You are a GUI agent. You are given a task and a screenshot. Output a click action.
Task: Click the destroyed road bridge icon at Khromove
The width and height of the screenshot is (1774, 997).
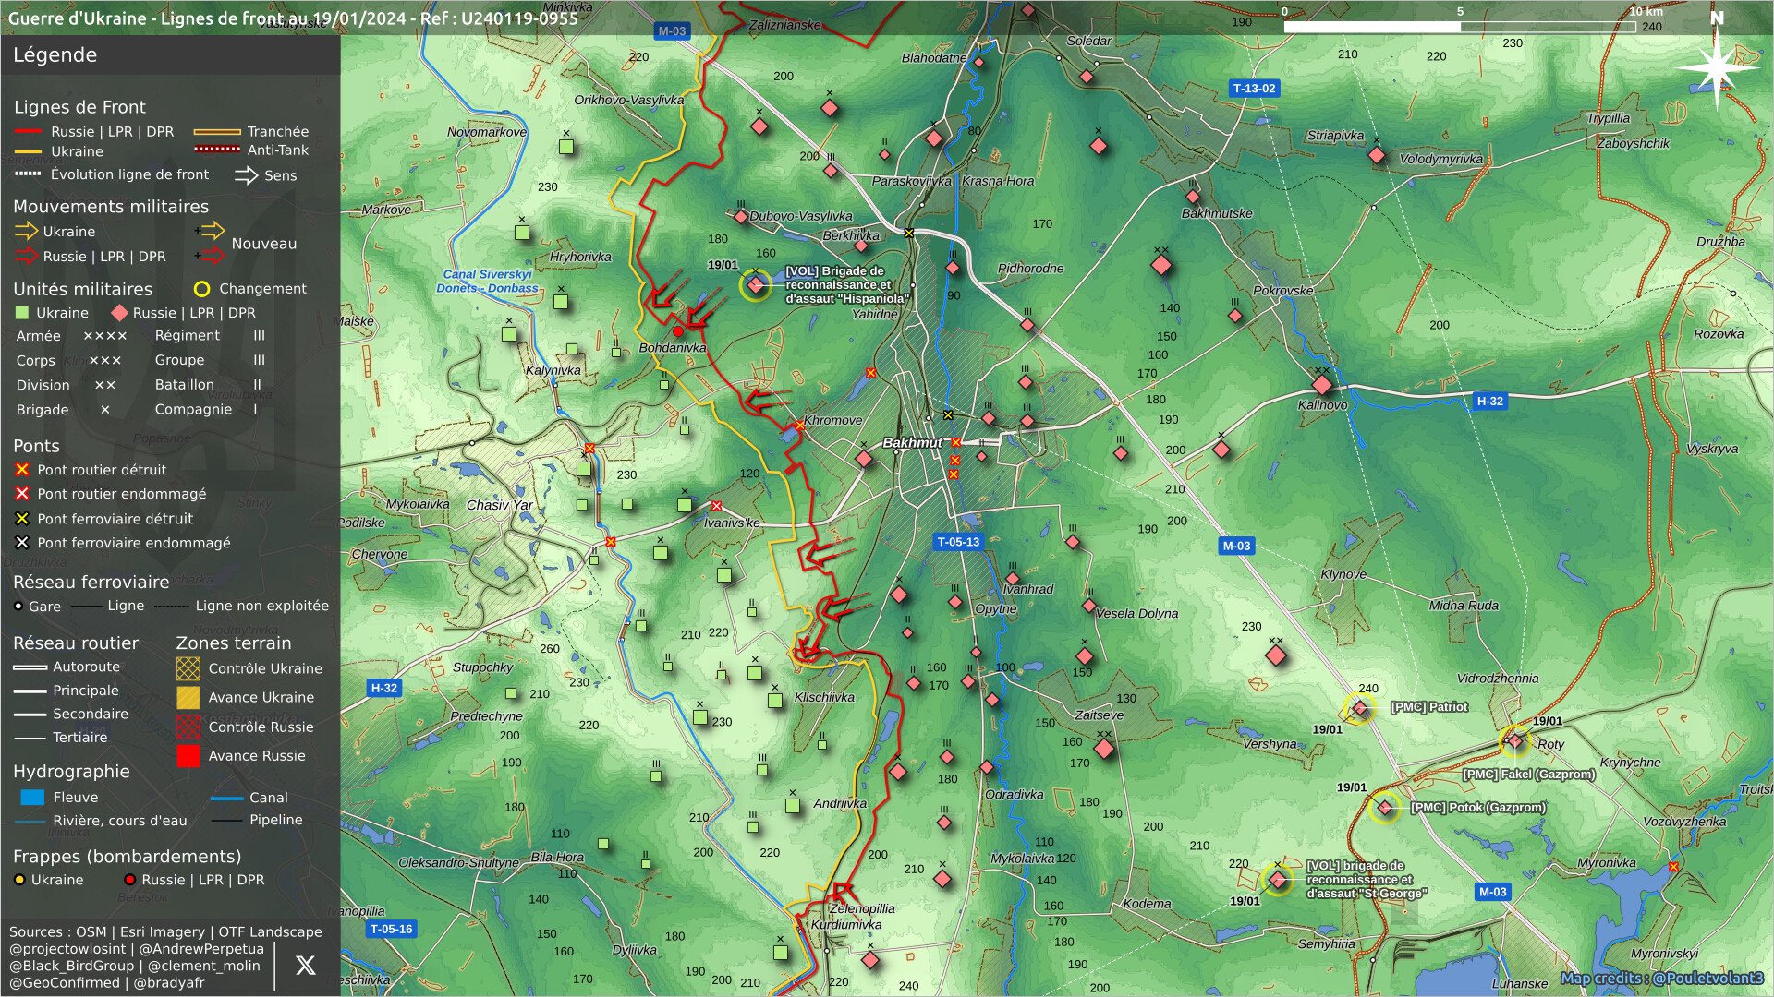click(x=799, y=426)
